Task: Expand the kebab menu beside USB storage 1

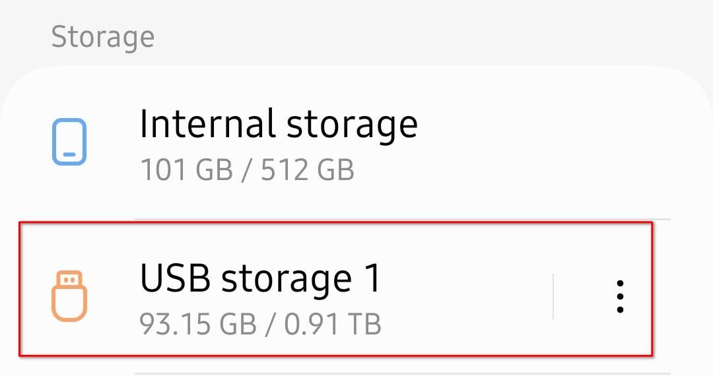Action: click(x=619, y=296)
